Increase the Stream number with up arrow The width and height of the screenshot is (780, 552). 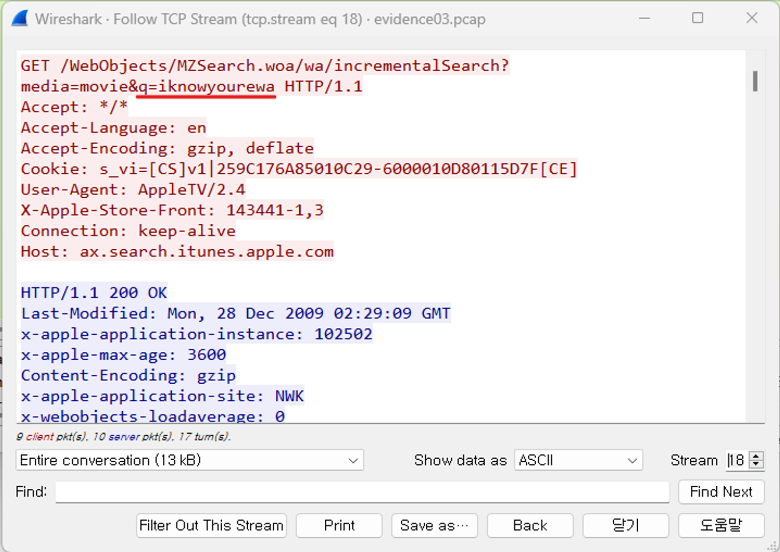[x=756, y=456]
